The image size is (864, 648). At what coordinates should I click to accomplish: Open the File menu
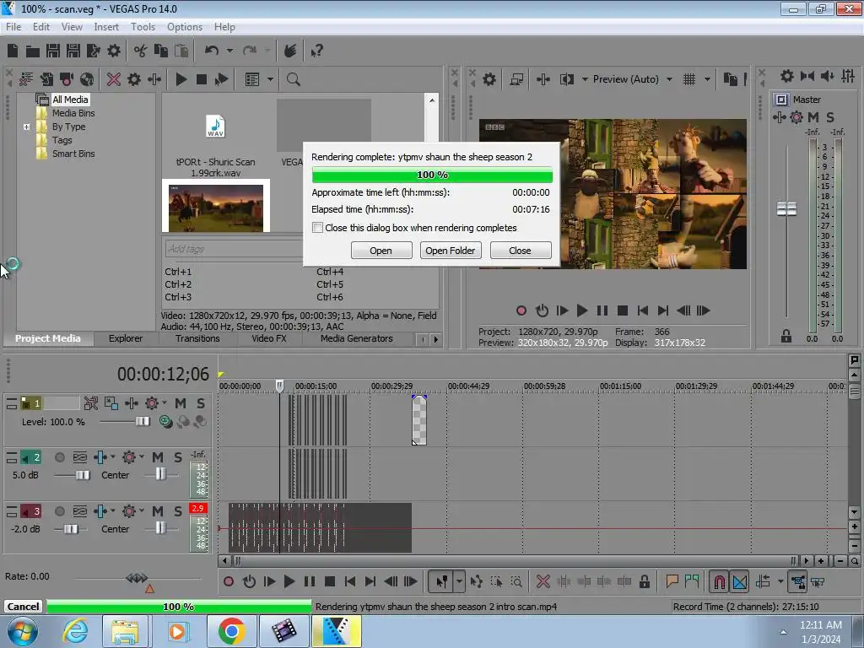tap(13, 26)
